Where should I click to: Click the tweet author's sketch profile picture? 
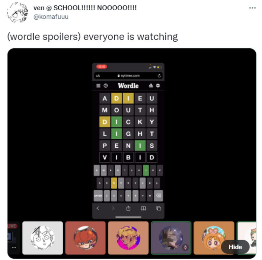pyautogui.click(x=17, y=12)
